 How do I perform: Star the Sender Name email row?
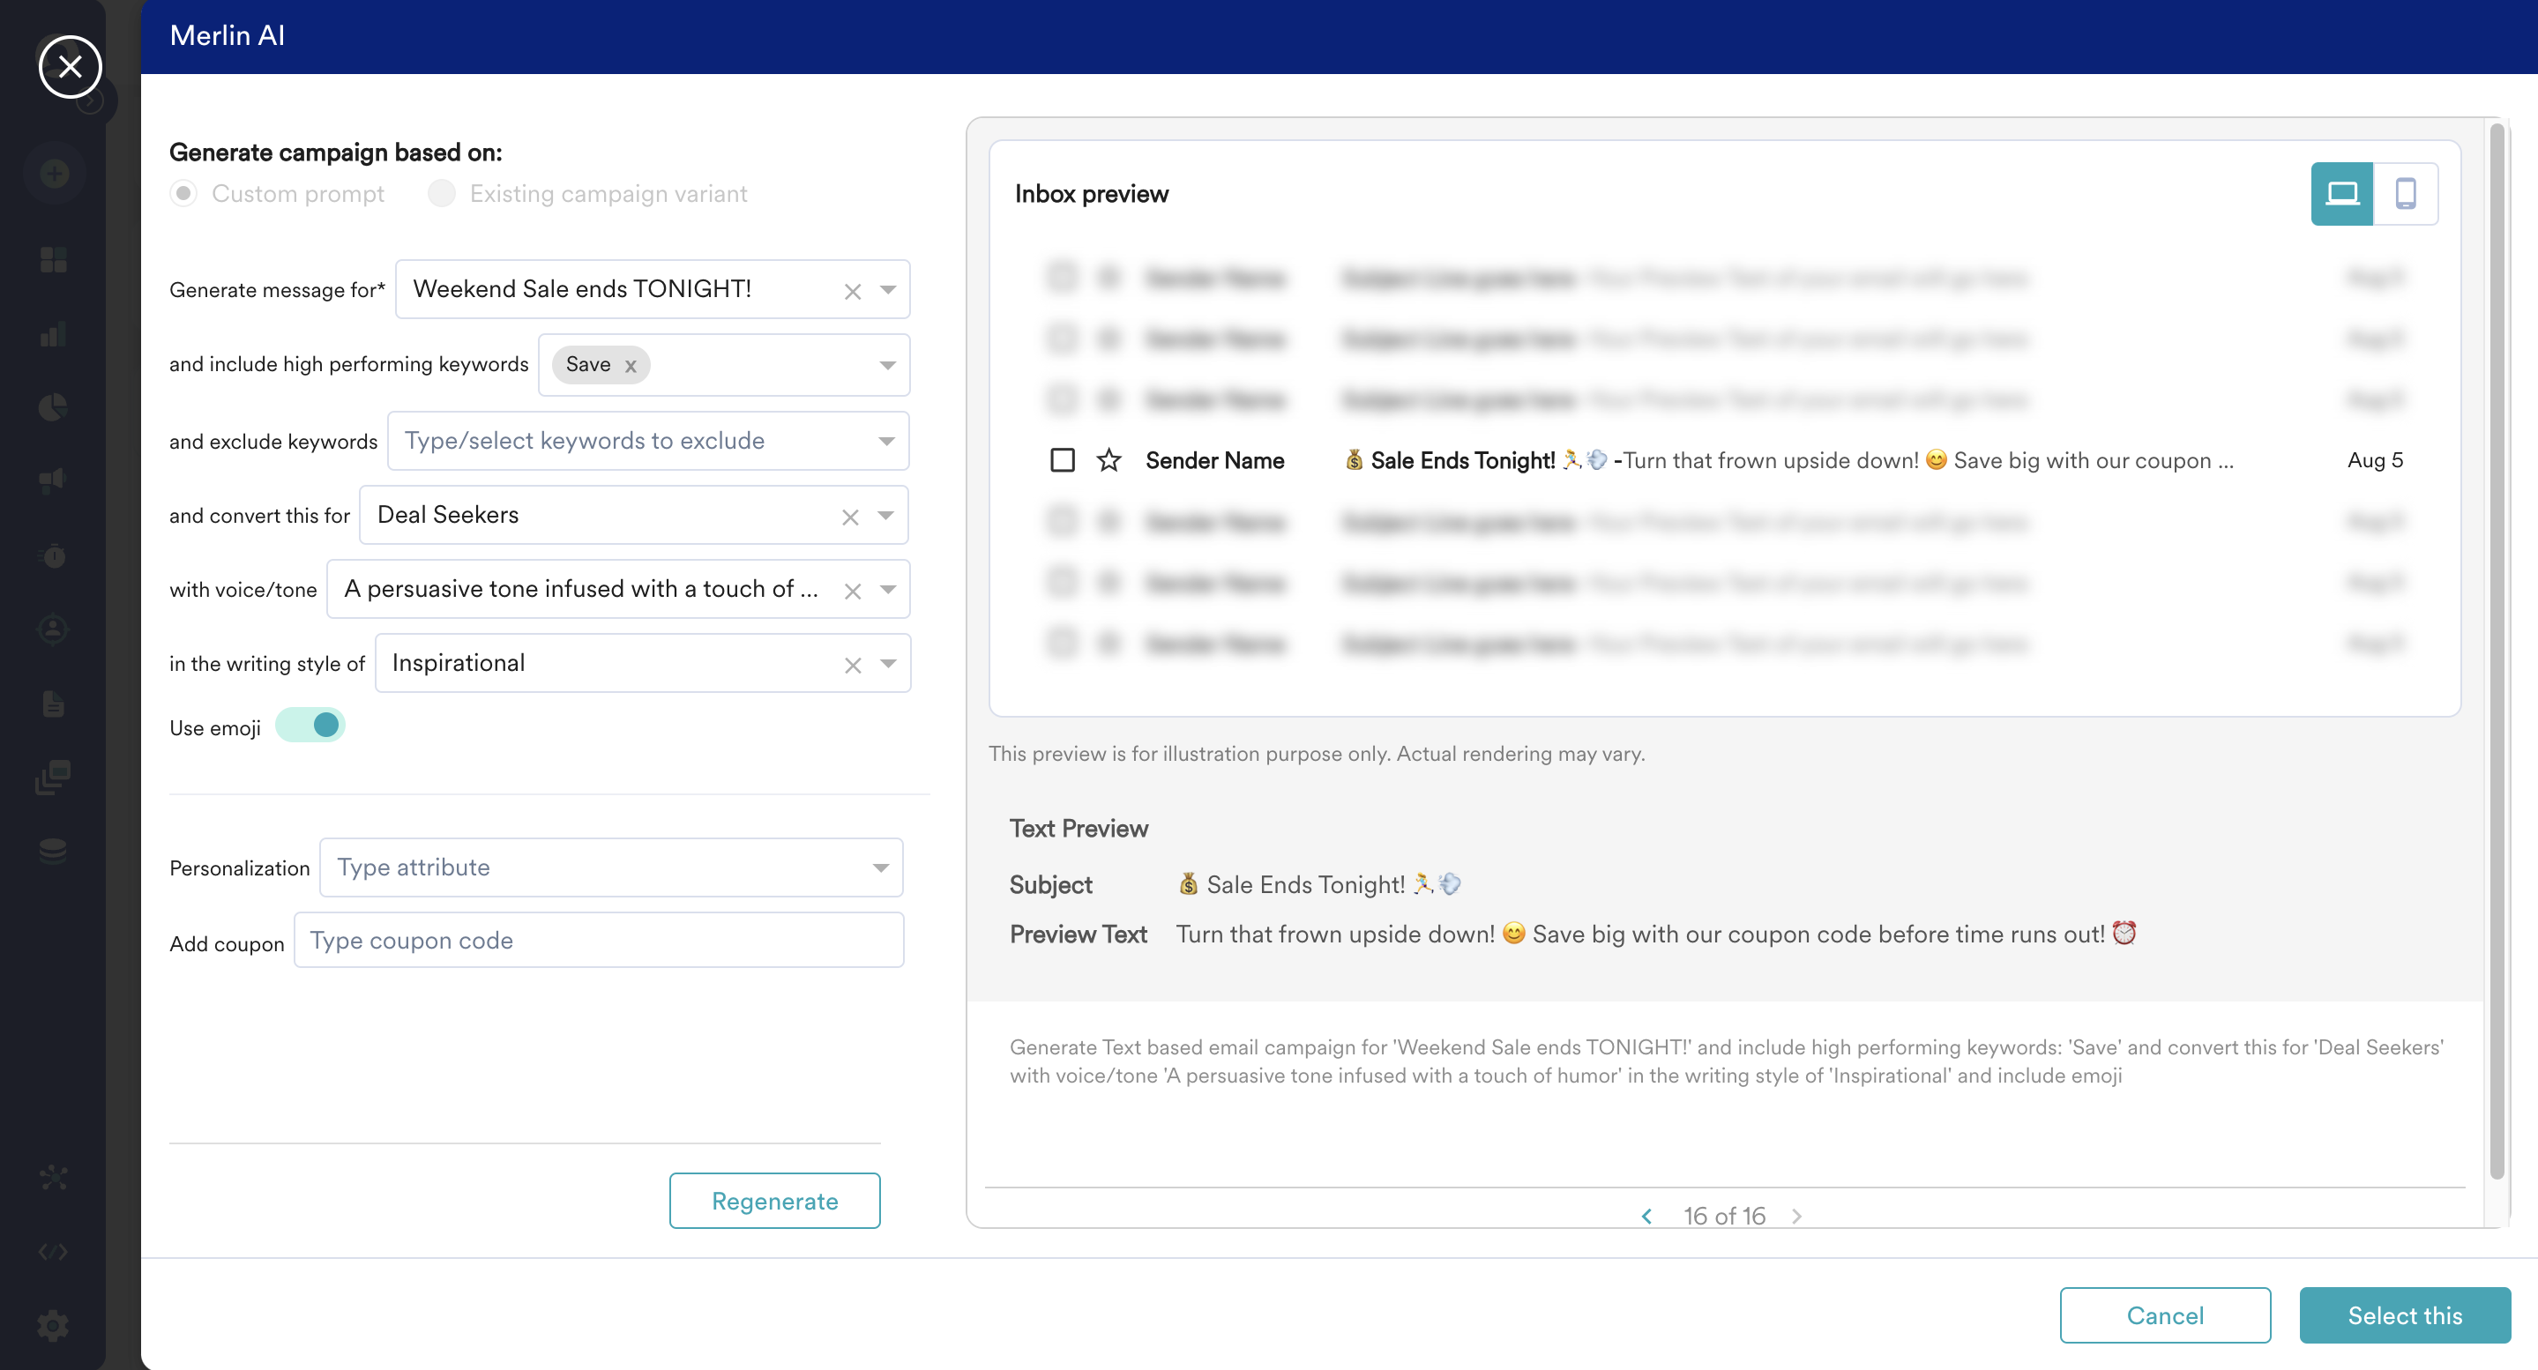[1109, 460]
